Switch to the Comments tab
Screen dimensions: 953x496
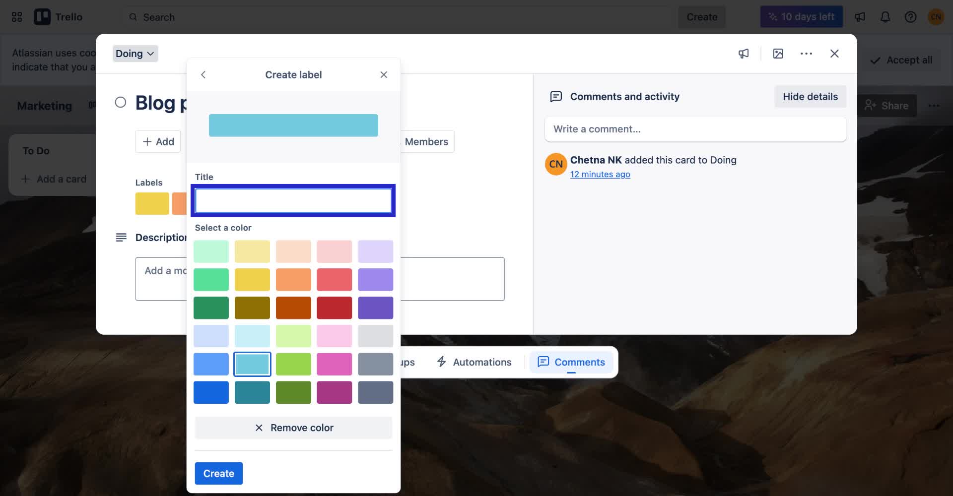(571, 362)
